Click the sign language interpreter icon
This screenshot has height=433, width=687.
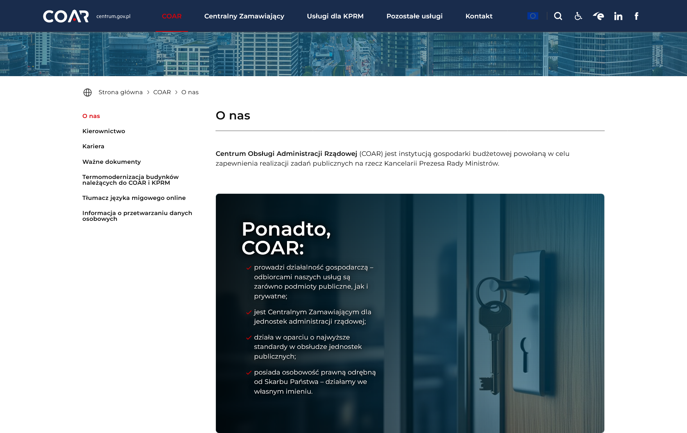[x=598, y=16]
